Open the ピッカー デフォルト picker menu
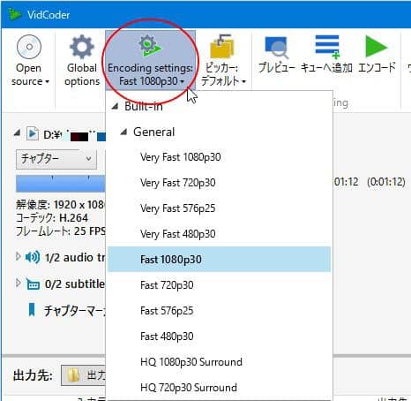The image size is (411, 401). click(223, 60)
